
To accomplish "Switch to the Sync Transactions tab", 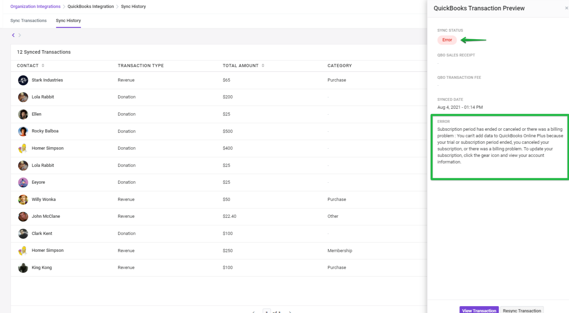I will pos(28,21).
